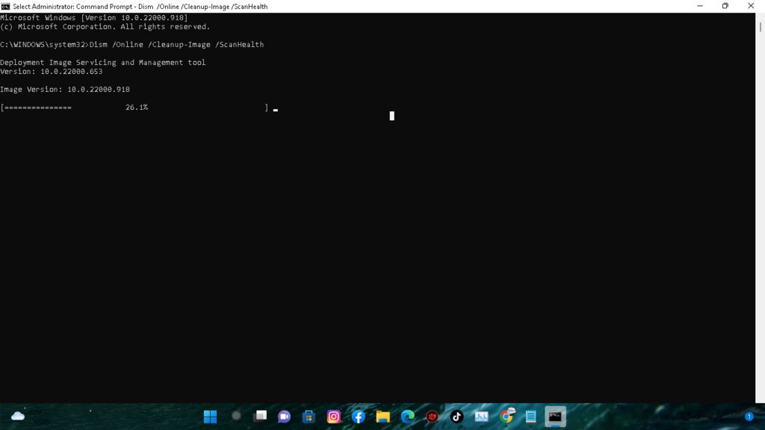
Task: Open the Notepad taskbar icon
Action: tap(531, 417)
